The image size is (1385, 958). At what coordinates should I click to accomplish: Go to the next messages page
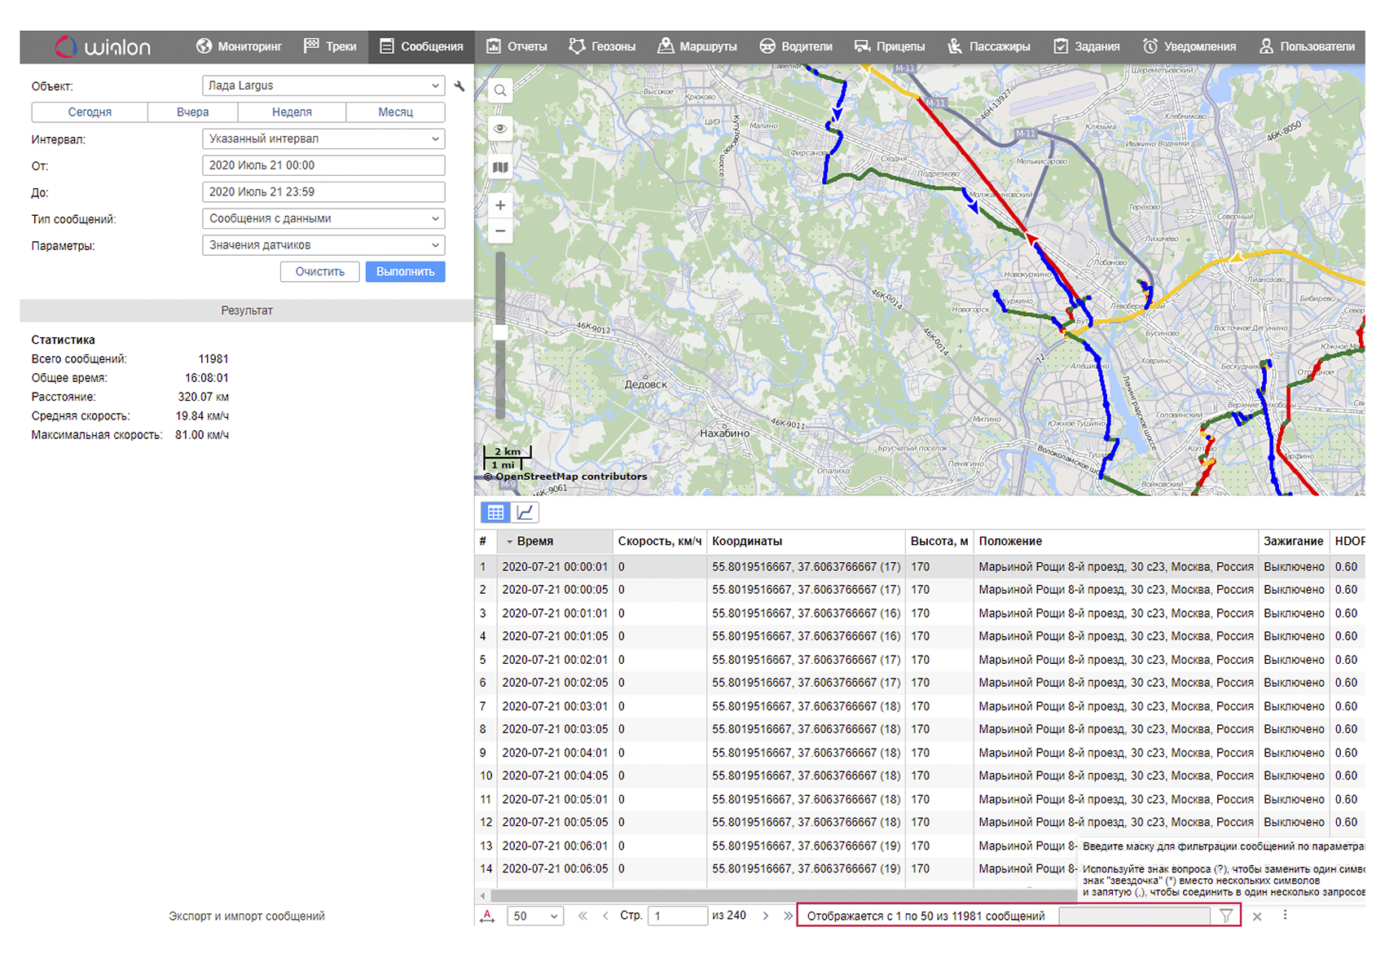click(766, 916)
